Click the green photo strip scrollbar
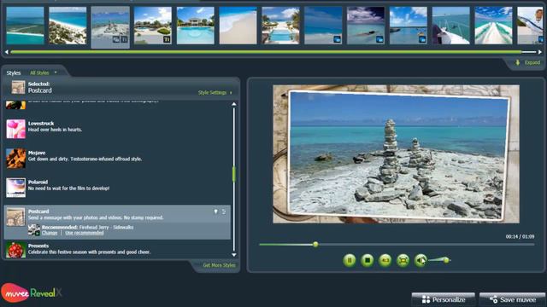 point(266,52)
